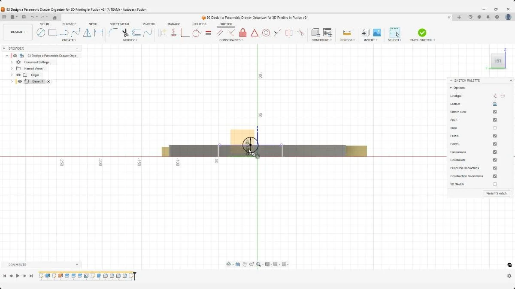This screenshot has height=289, width=515.
Task: Open the CREATE dropdown menu
Action: coord(69,40)
